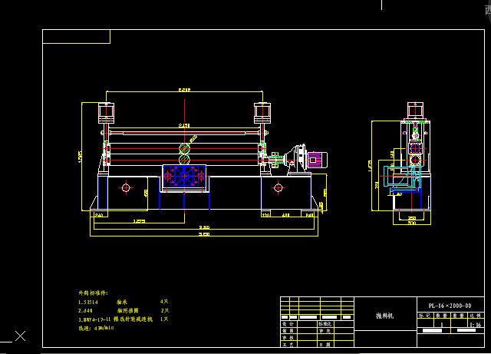The image size is (491, 354).
Task: Select the magenta electric motor in front view
Action: pos(317,160)
